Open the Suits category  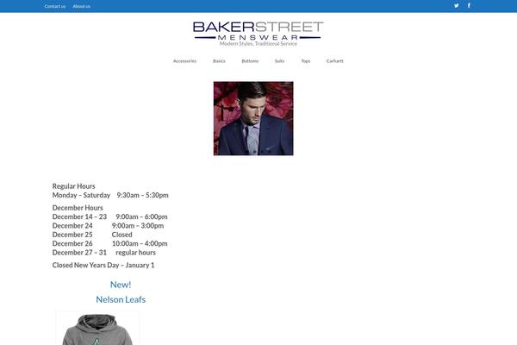click(279, 61)
